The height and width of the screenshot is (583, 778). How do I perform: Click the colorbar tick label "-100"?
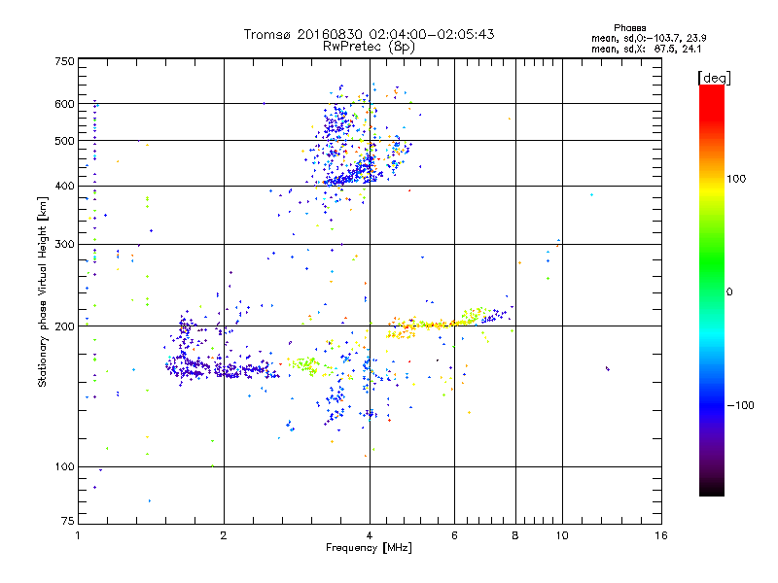pos(740,405)
